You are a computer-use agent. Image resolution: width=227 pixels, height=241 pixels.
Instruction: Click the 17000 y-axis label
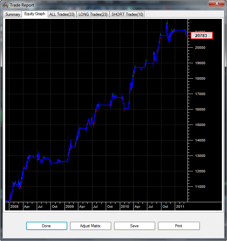coord(200,94)
